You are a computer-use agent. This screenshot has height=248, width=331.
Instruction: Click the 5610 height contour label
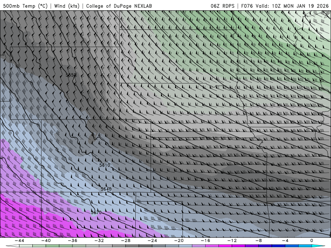(x=105, y=165)
